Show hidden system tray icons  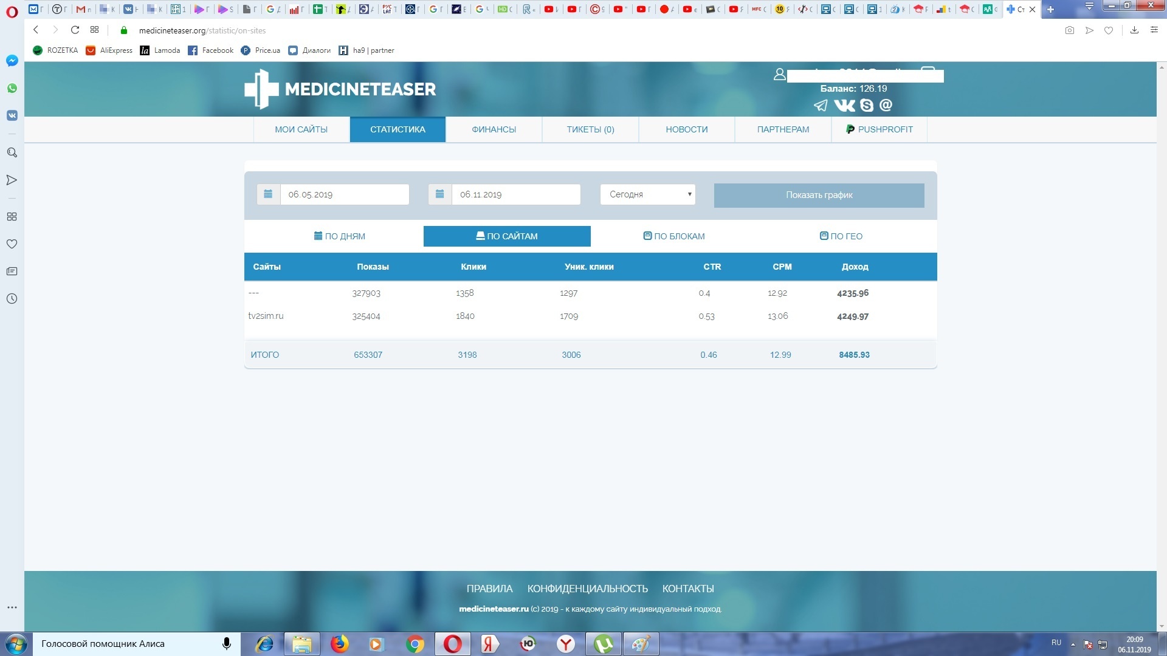tap(1073, 644)
